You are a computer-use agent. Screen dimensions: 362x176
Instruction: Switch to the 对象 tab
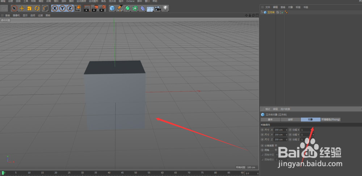point(311,120)
